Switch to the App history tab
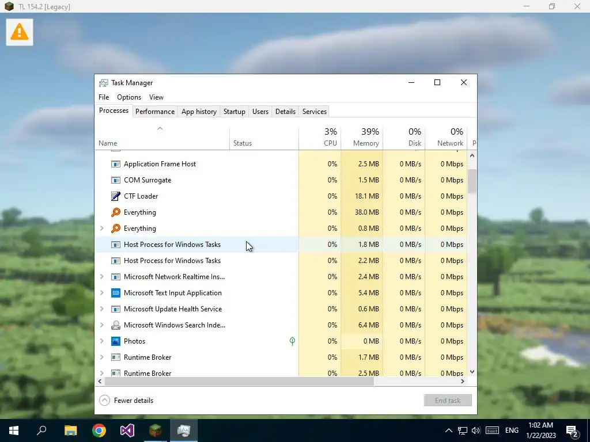The width and height of the screenshot is (590, 442). (x=199, y=112)
